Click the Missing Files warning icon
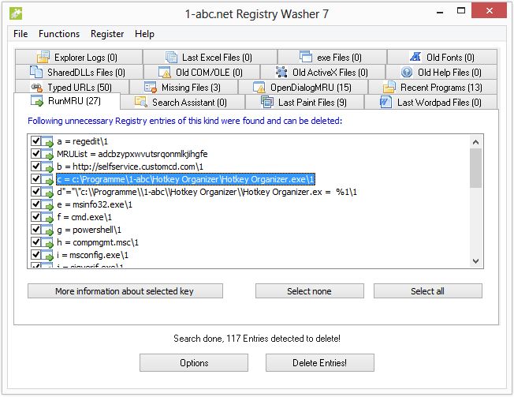This screenshot has height=397, width=514. coord(151,88)
